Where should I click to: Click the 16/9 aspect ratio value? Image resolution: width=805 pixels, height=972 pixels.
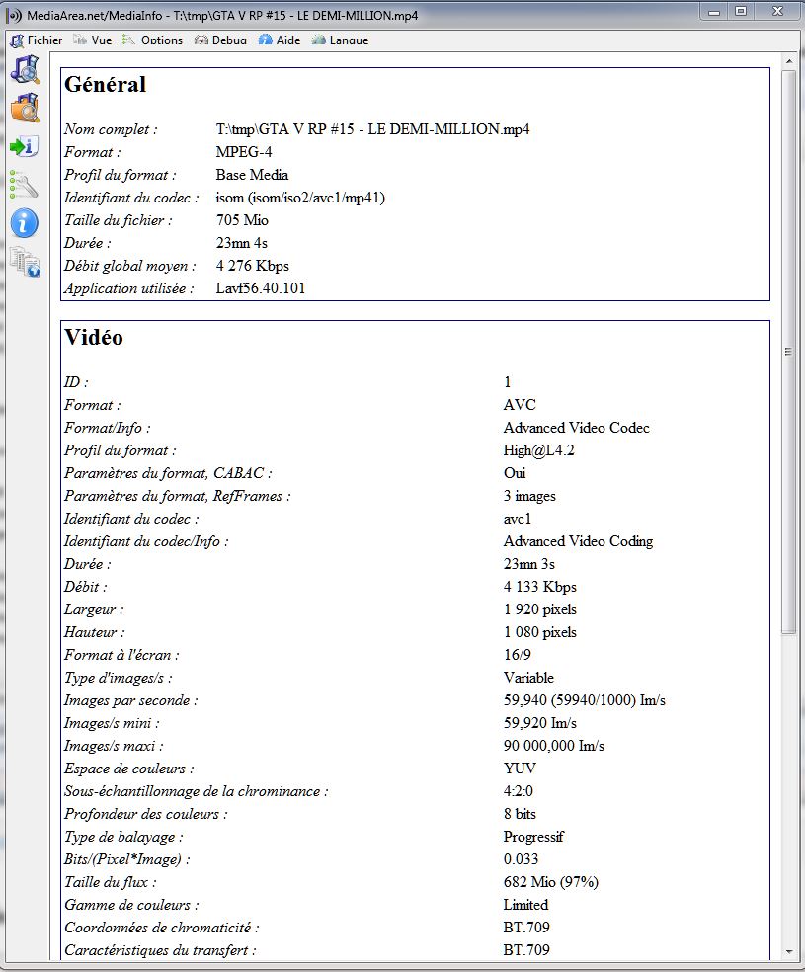coord(517,655)
